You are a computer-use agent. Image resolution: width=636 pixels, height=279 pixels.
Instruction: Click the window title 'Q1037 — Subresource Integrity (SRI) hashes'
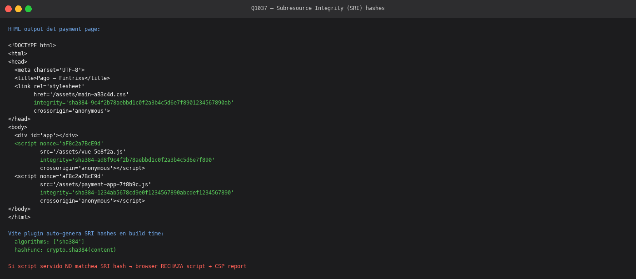click(318, 8)
